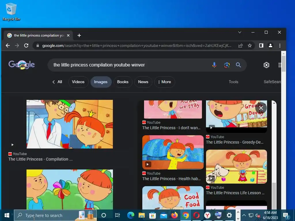Click YouTube source above Health habits title

pos(152,174)
